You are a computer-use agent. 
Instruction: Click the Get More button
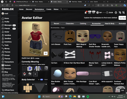(122, 18)
